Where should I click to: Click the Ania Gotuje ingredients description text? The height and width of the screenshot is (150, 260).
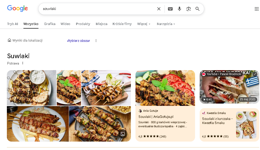click(163, 124)
